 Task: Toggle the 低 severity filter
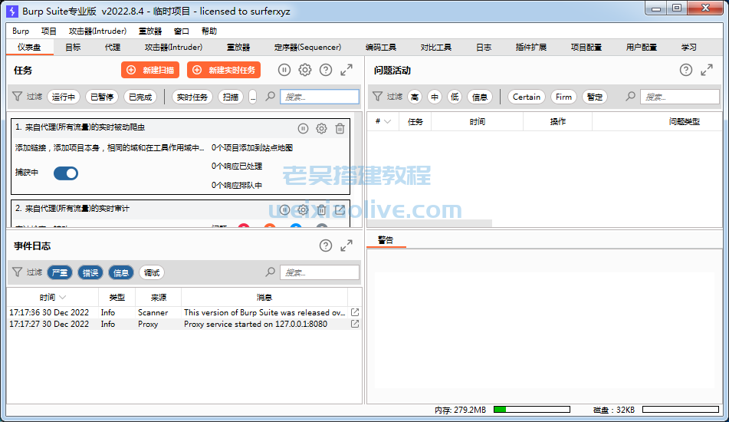point(455,97)
